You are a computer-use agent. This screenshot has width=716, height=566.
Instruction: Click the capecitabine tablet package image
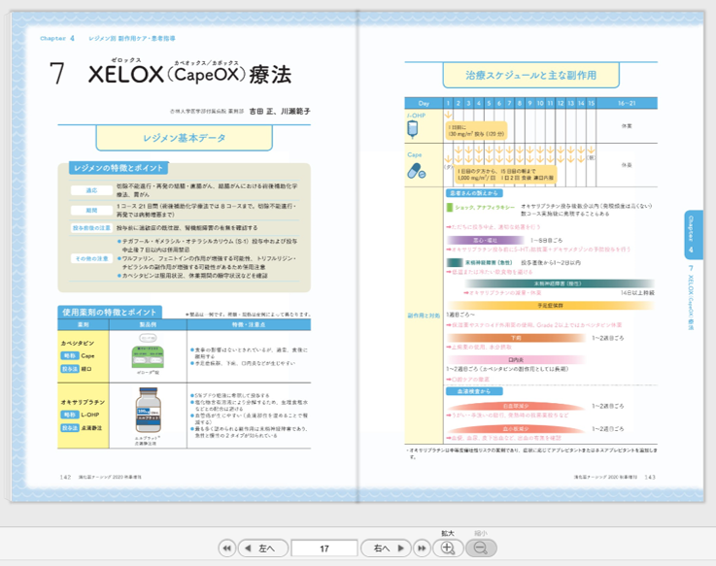pos(148,356)
